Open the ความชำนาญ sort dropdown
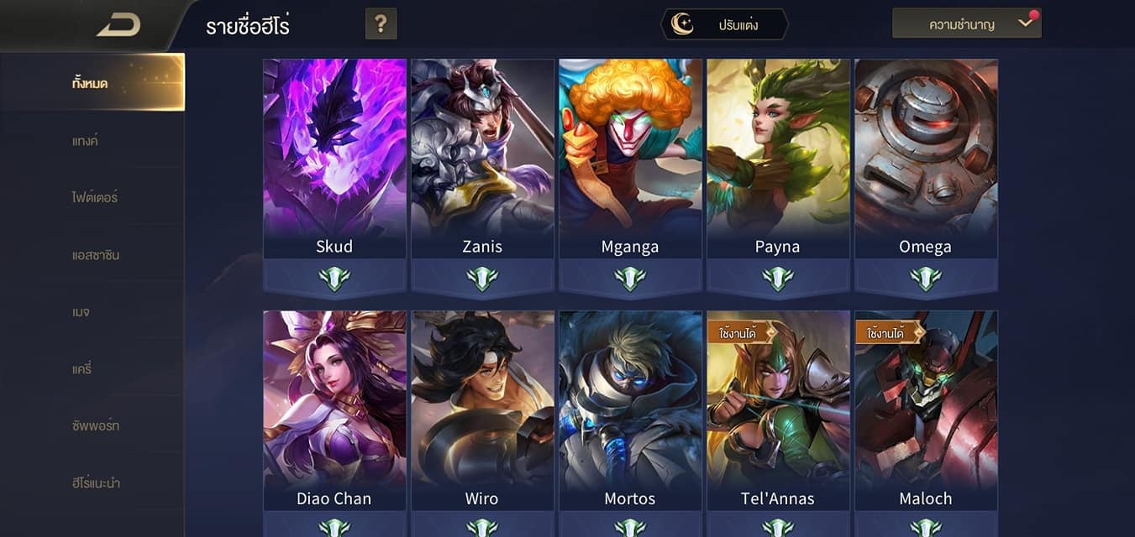Screen dimensions: 1135x537 (967, 24)
